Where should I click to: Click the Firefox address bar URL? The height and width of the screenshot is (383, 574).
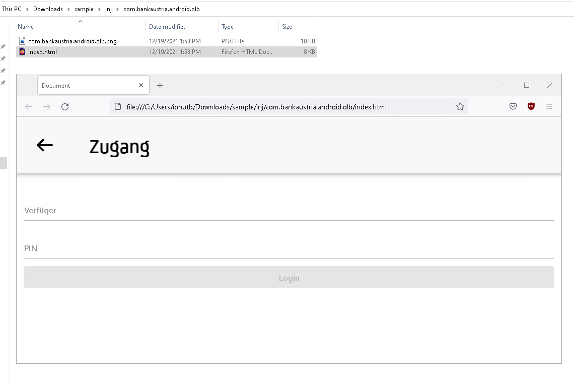click(x=257, y=107)
